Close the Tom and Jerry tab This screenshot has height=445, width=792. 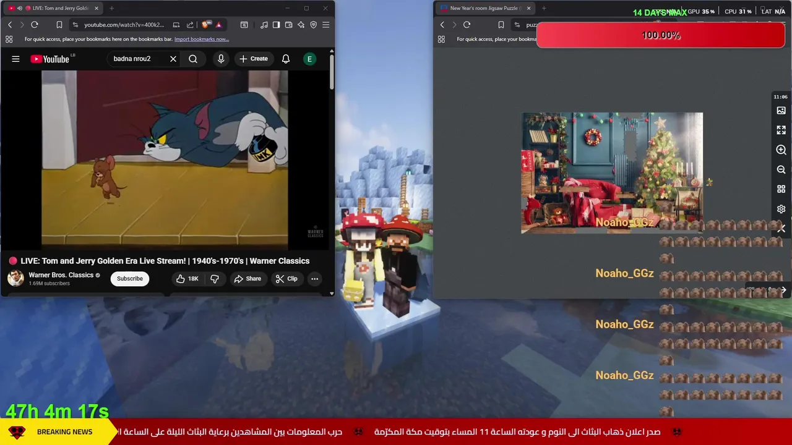point(97,8)
